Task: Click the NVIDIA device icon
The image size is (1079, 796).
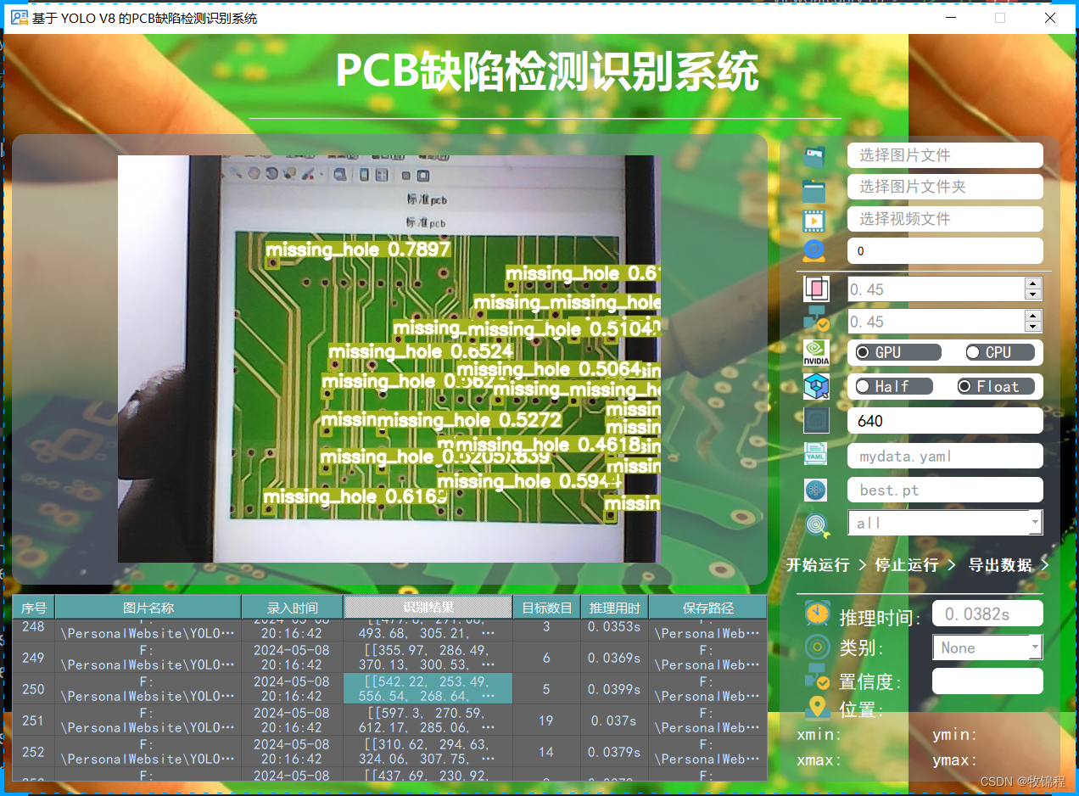Action: pyautogui.click(x=816, y=353)
